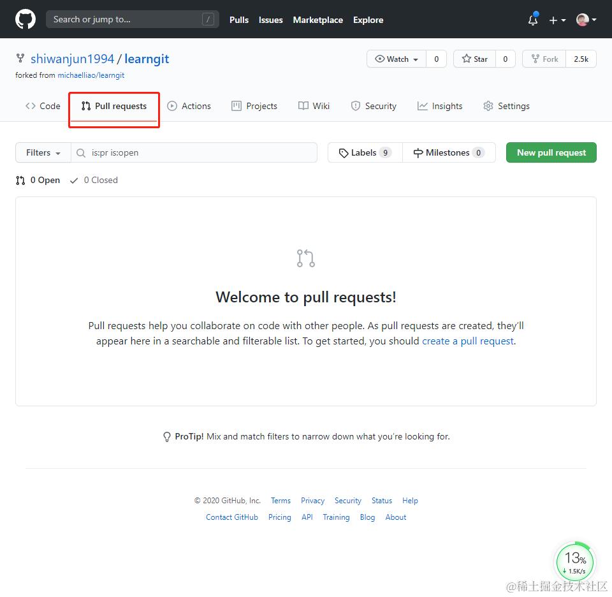
Task: Open Status footer link
Action: coord(382,501)
